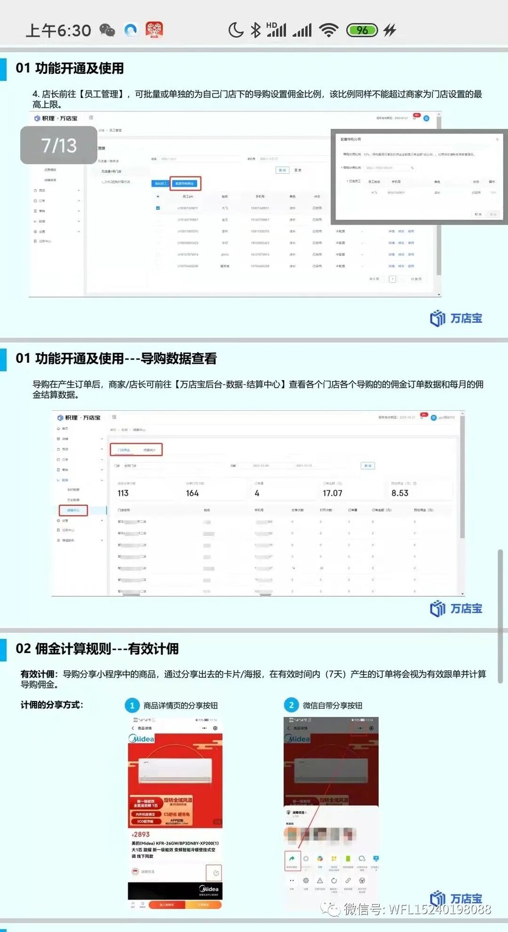Tap the do-not-disturb moon icon
Image resolution: width=508 pixels, height=932 pixels.
(x=236, y=30)
